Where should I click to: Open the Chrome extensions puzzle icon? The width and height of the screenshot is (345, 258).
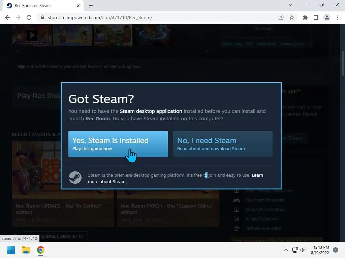[305, 17]
